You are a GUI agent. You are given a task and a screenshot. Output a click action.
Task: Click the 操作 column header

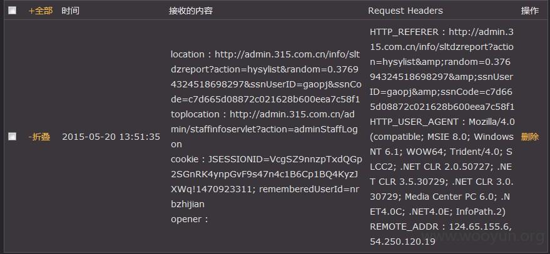click(x=529, y=11)
